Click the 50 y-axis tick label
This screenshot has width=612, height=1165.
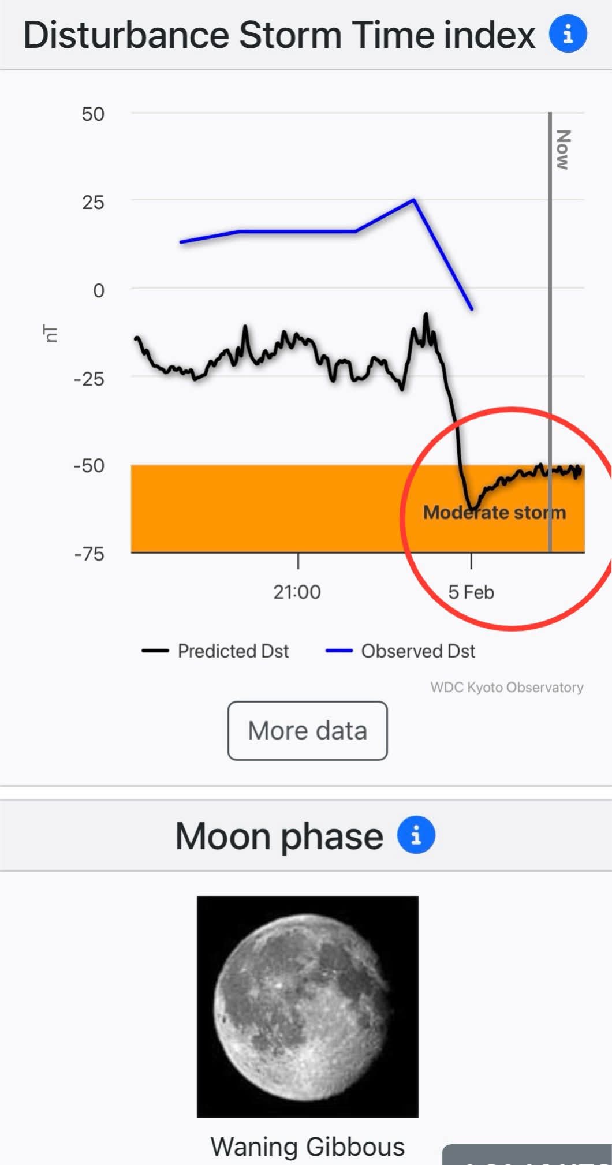click(x=92, y=114)
